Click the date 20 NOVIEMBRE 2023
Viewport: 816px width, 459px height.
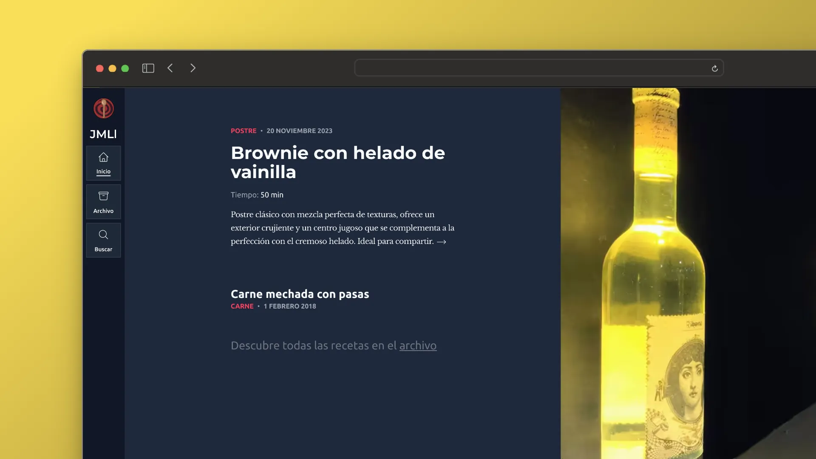tap(299, 131)
